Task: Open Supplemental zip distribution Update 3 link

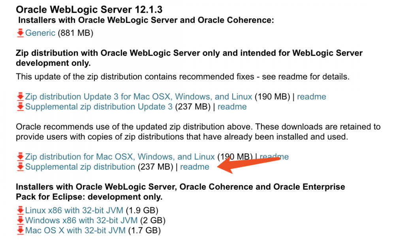Action: (99, 107)
